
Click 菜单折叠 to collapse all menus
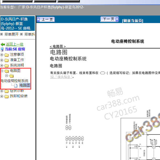(30, 34)
